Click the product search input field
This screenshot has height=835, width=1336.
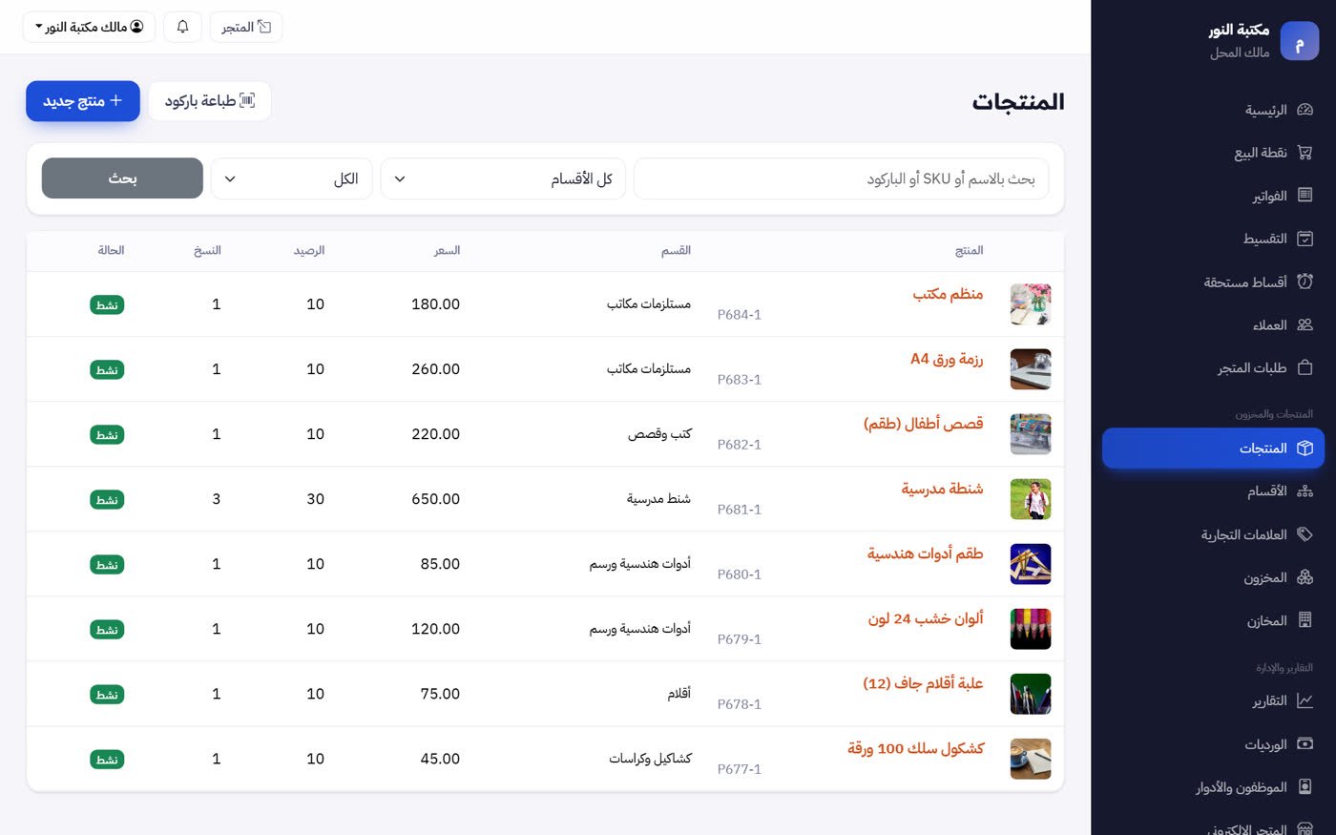841,178
